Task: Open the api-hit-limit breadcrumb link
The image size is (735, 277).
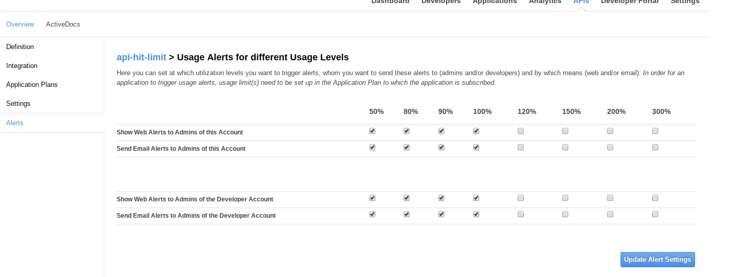Action: pyautogui.click(x=141, y=57)
